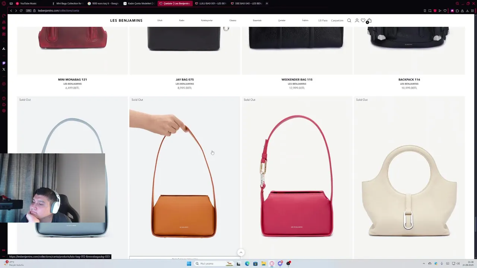Open Microsoft Edge from the taskbar

click(x=247, y=264)
